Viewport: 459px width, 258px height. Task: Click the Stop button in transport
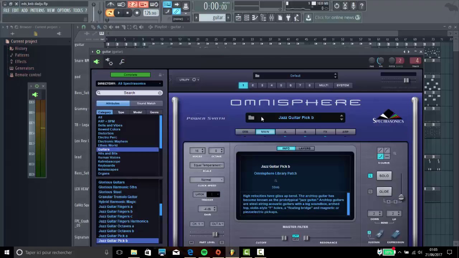pos(127,13)
